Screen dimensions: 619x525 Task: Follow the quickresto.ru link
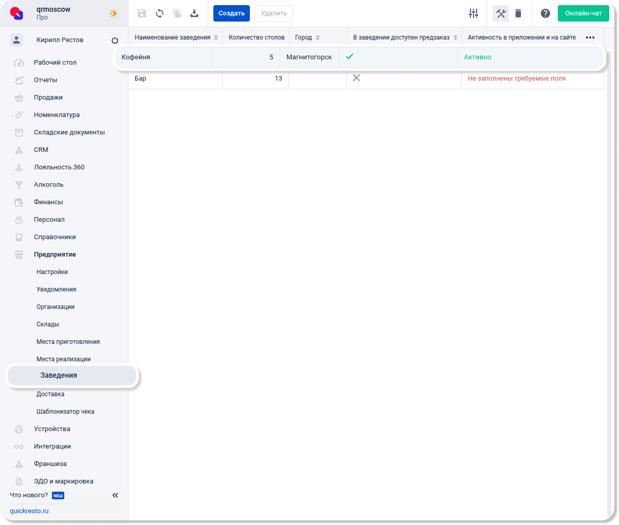[x=29, y=511]
